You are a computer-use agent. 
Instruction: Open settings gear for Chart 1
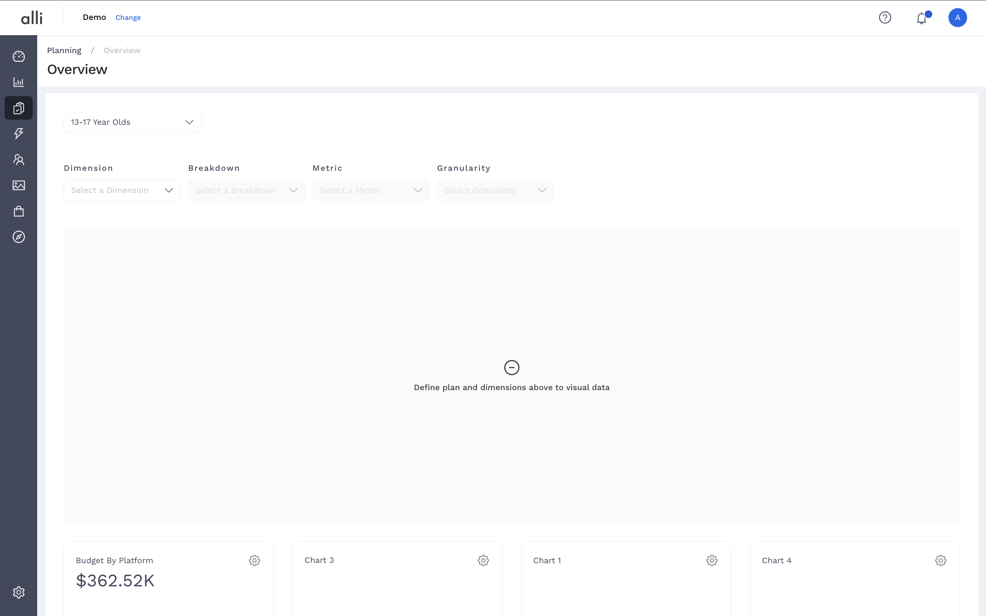coord(712,561)
